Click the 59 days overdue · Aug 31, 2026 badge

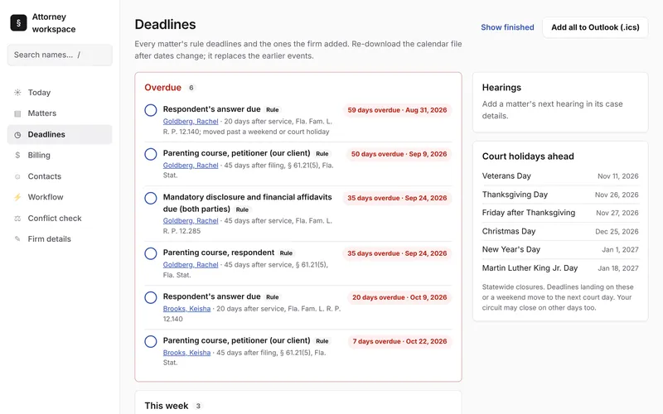(397, 110)
